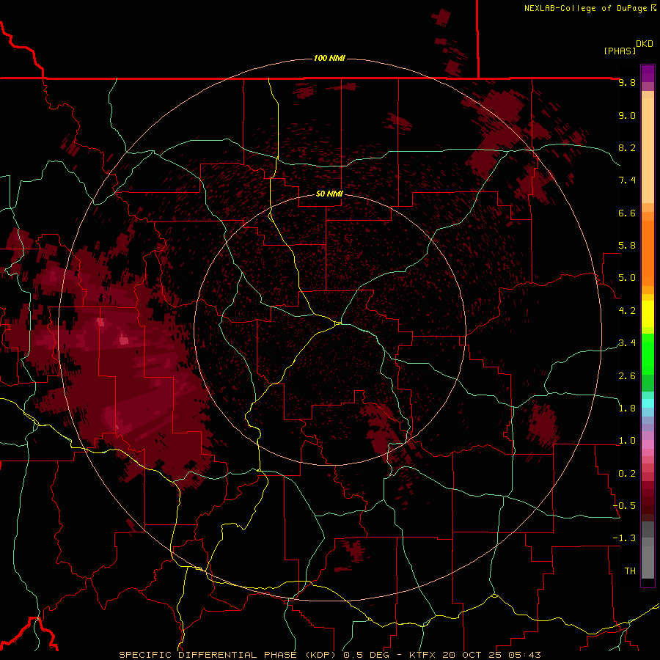The height and width of the screenshot is (660, 660).
Task: Click the 5.8 color scale value
Action: click(x=627, y=246)
